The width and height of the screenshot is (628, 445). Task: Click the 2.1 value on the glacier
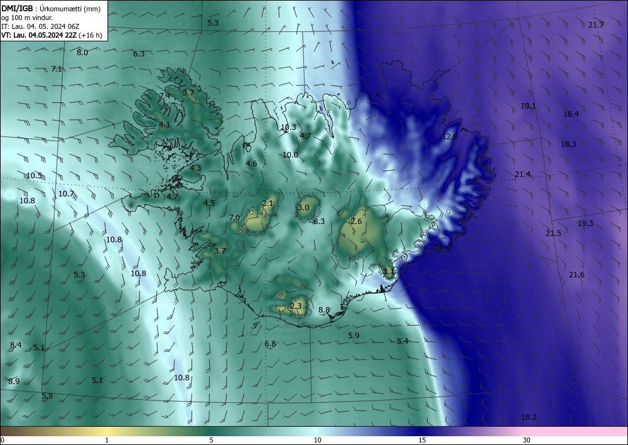point(268,203)
